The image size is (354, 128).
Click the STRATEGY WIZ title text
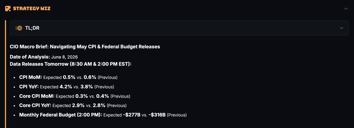tap(32, 9)
